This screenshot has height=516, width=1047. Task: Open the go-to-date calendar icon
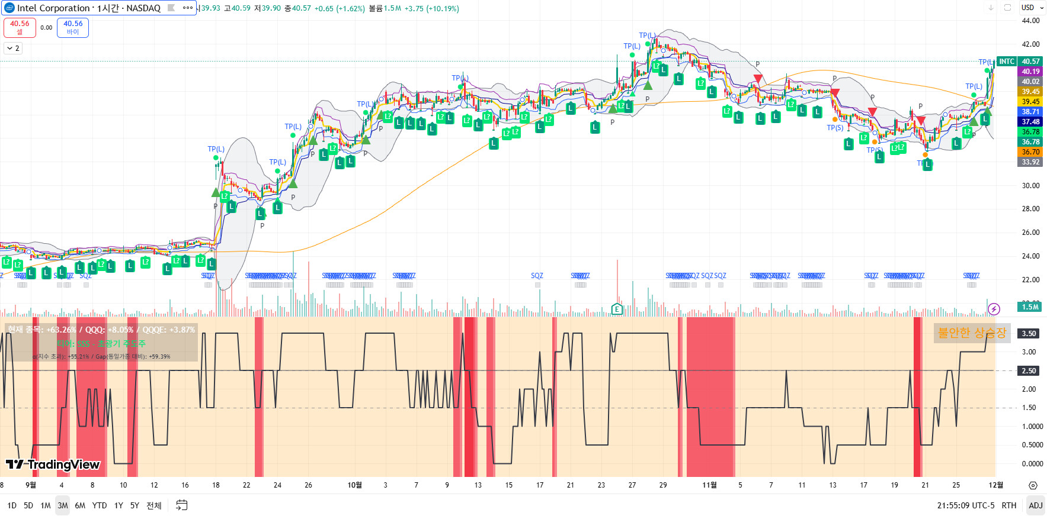182,505
